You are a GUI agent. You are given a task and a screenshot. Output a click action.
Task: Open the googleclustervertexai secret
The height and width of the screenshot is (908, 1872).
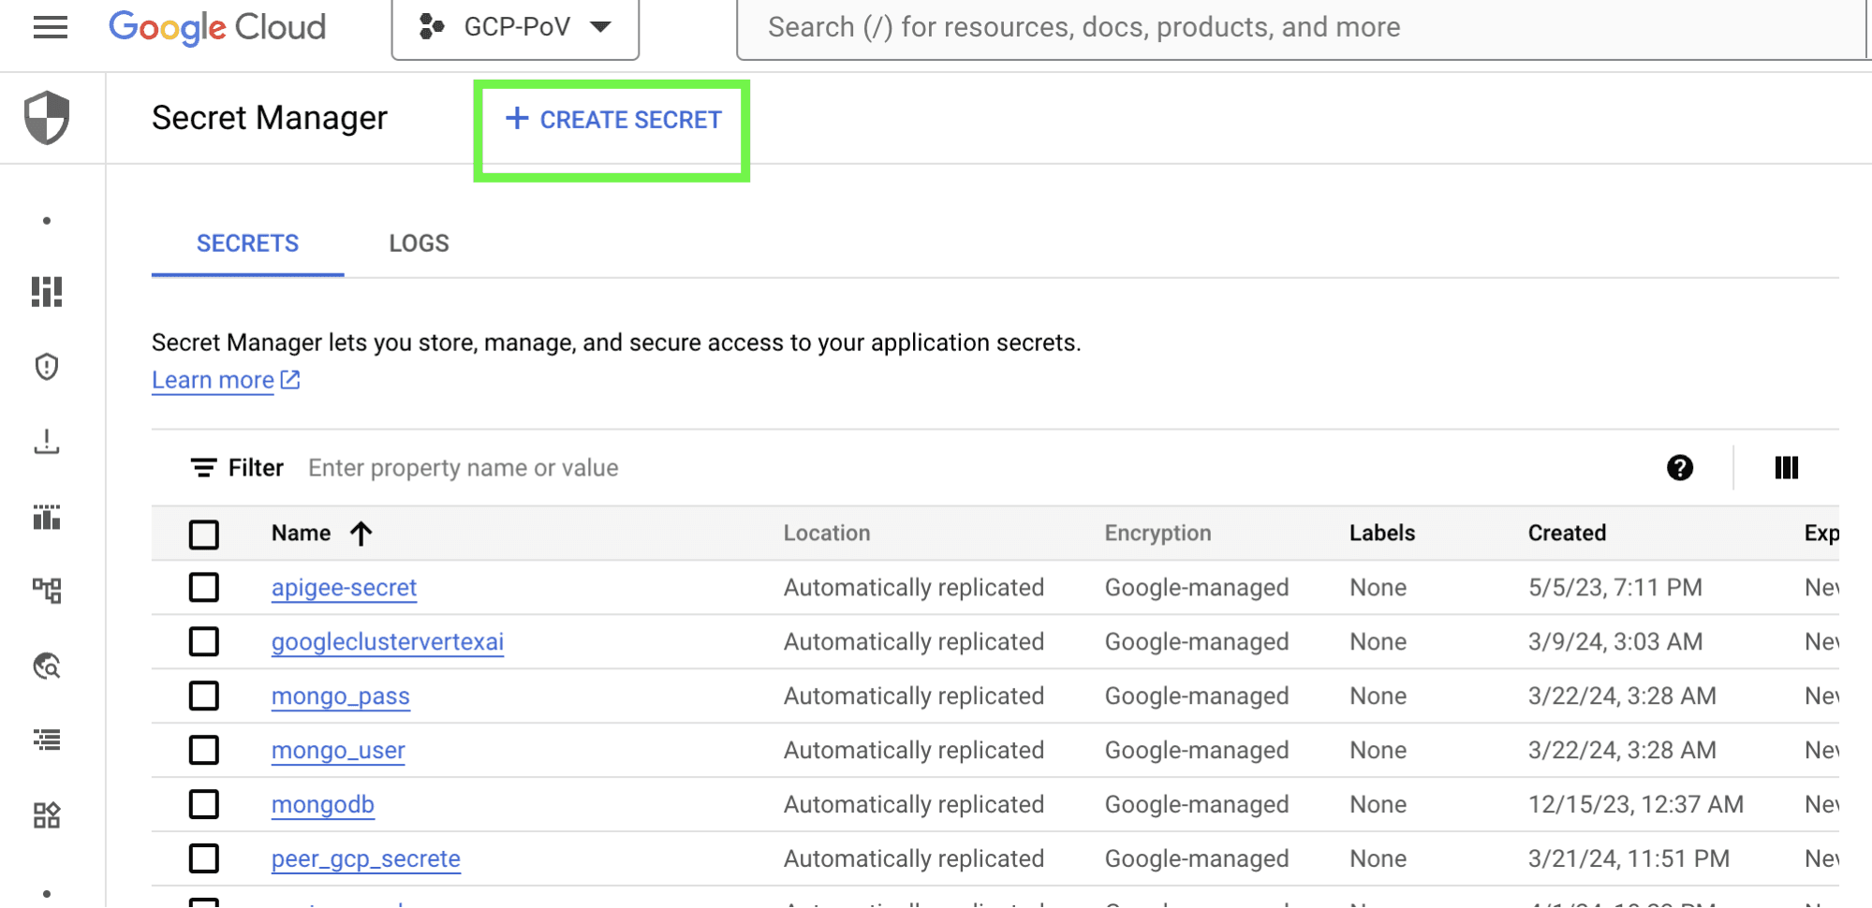[388, 642]
